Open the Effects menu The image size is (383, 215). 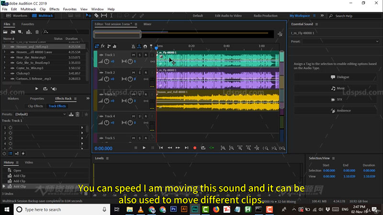coord(54,9)
